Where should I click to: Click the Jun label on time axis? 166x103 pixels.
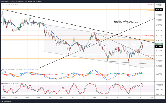tap(38, 97)
